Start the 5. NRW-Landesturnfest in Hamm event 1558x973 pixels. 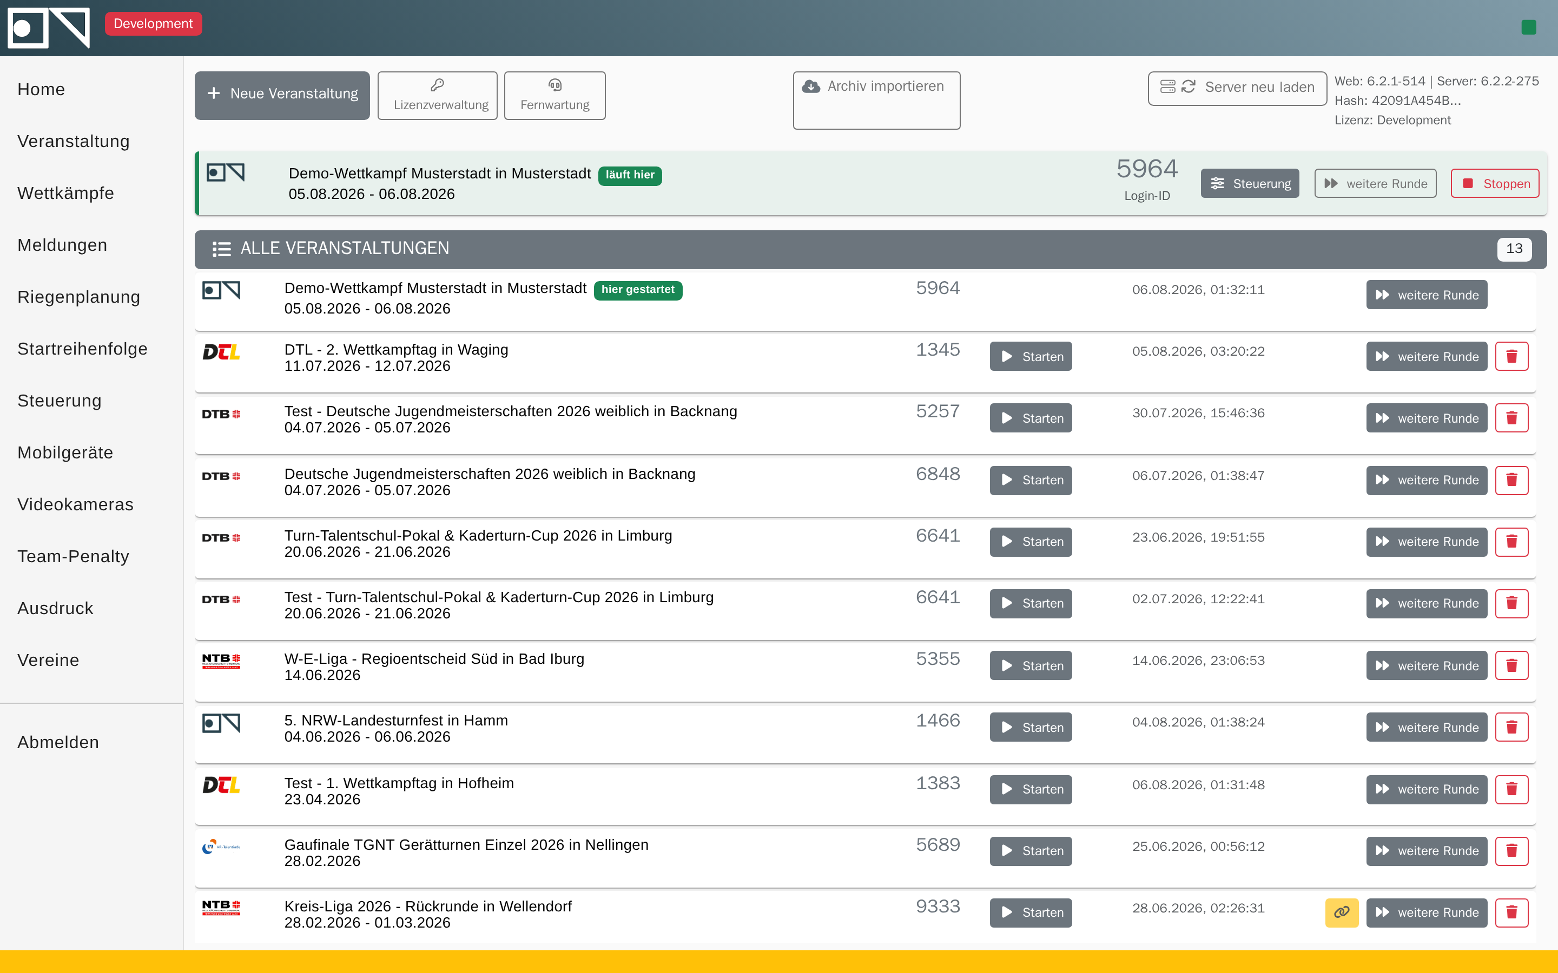[x=1031, y=727]
